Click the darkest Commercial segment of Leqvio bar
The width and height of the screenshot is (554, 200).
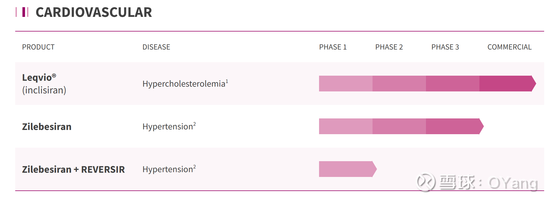tap(505, 84)
